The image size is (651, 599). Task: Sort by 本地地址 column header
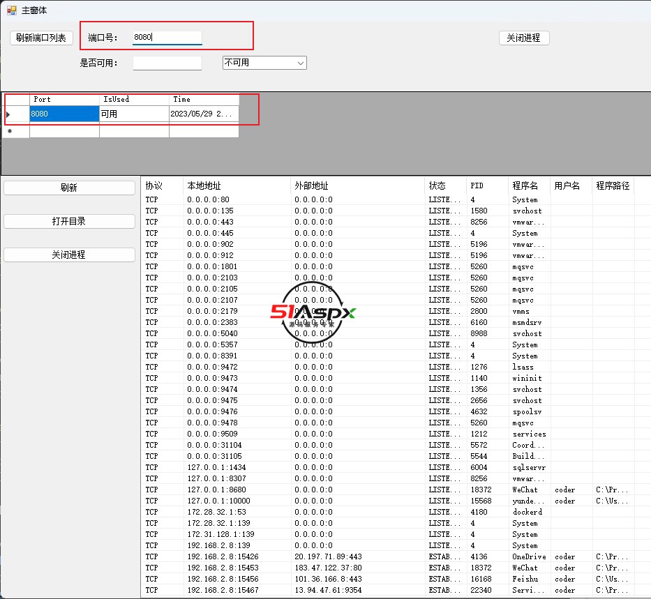coord(237,185)
